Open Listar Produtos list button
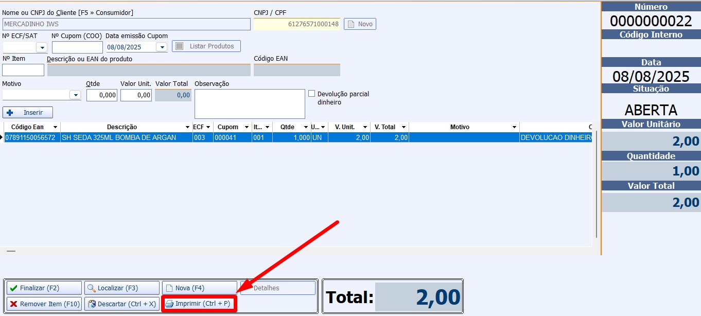The image size is (701, 316). (x=206, y=46)
